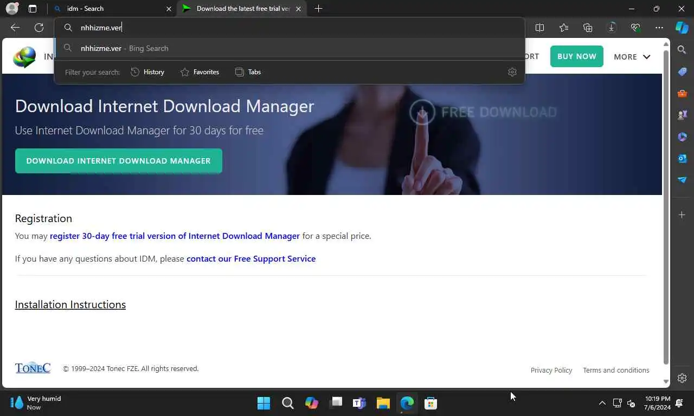The height and width of the screenshot is (416, 694).
Task: Open the Terms and conditions link
Action: tap(616, 370)
